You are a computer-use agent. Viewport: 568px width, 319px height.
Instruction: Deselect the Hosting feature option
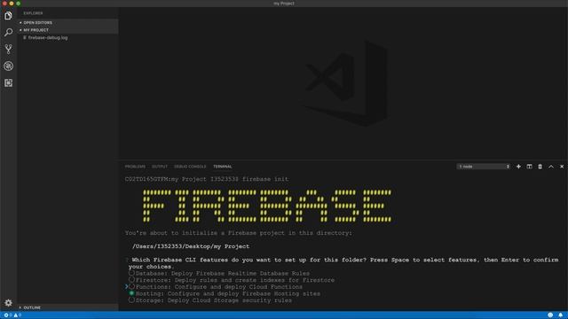(225, 293)
